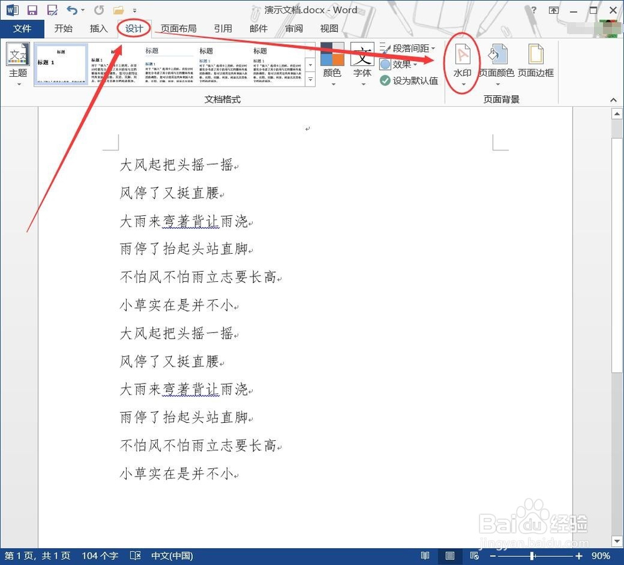
Task: Switch to the 开始 Home tab
Action: click(x=63, y=28)
